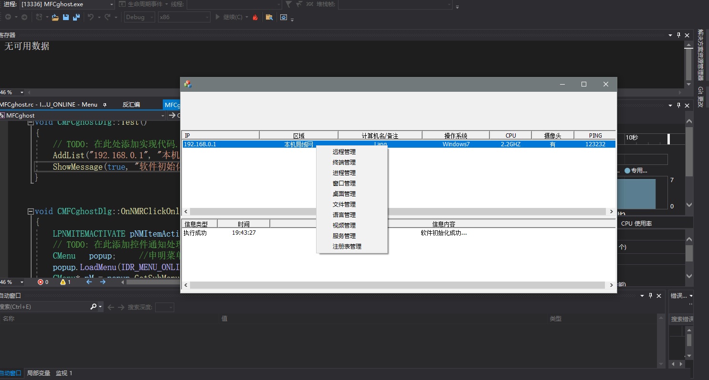Pin the registers panel with pushpin icon
709x380 pixels.
pyautogui.click(x=678, y=35)
